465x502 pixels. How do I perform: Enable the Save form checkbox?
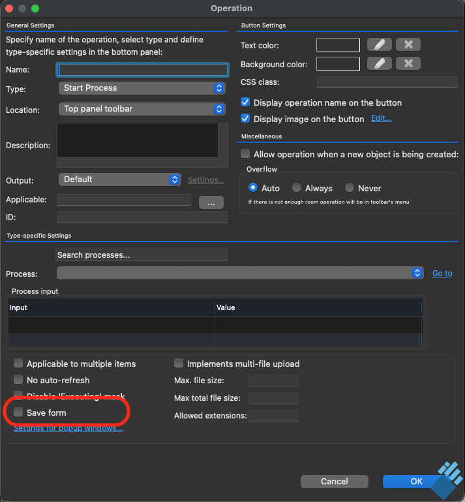[19, 413]
